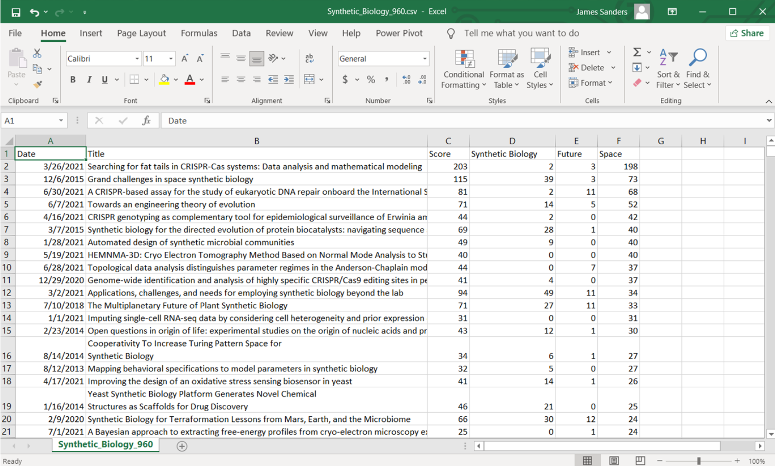Click the Format Painter brush icon
The image size is (775, 466).
(x=37, y=84)
